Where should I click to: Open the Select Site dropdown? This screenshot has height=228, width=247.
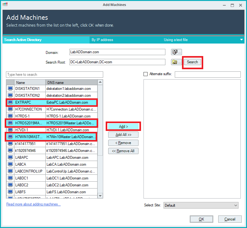click(x=200, y=205)
